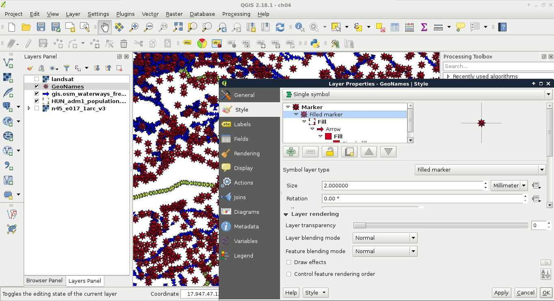Move symbol layer up with triangle button
The width and height of the screenshot is (554, 301).
click(x=369, y=152)
